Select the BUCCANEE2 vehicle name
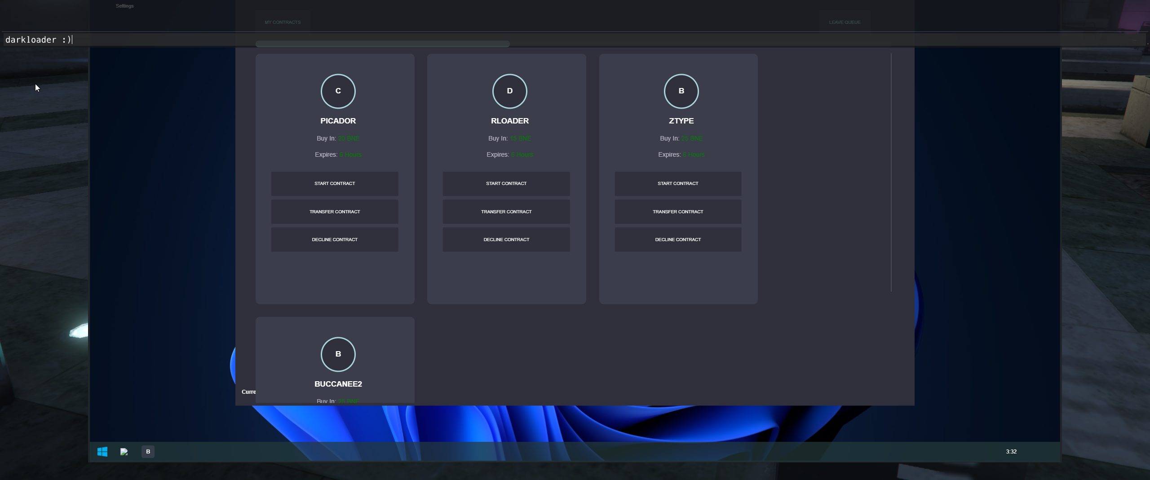This screenshot has width=1150, height=480. tap(338, 384)
